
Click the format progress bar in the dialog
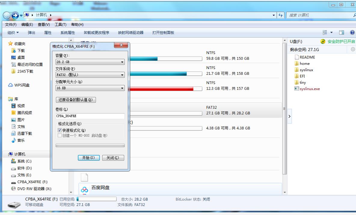(x=90, y=145)
